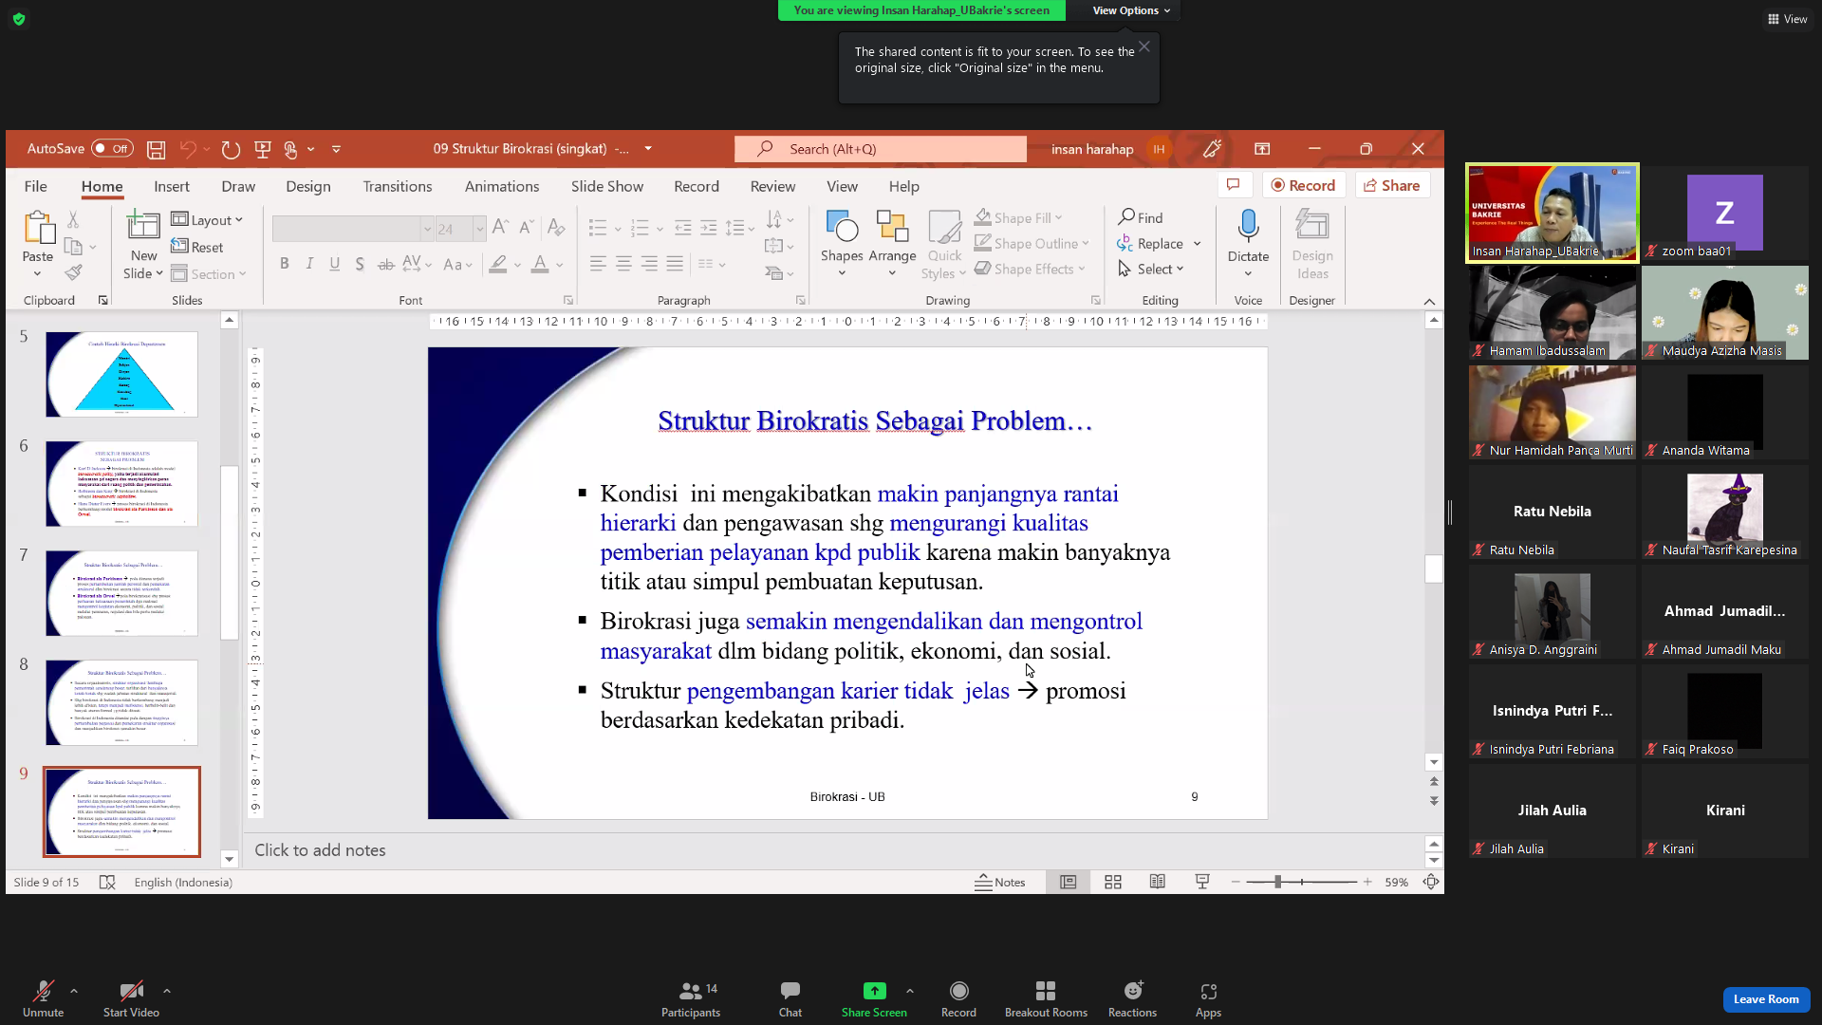Switch to the Animations tab
Screen dimensions: 1822x1025
(502, 186)
